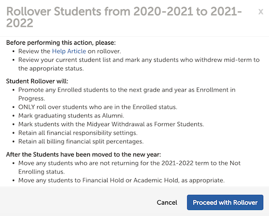Click 'the appropriate status.' continuation line
Image resolution: width=269 pixels, height=216 pixels.
(51, 68)
